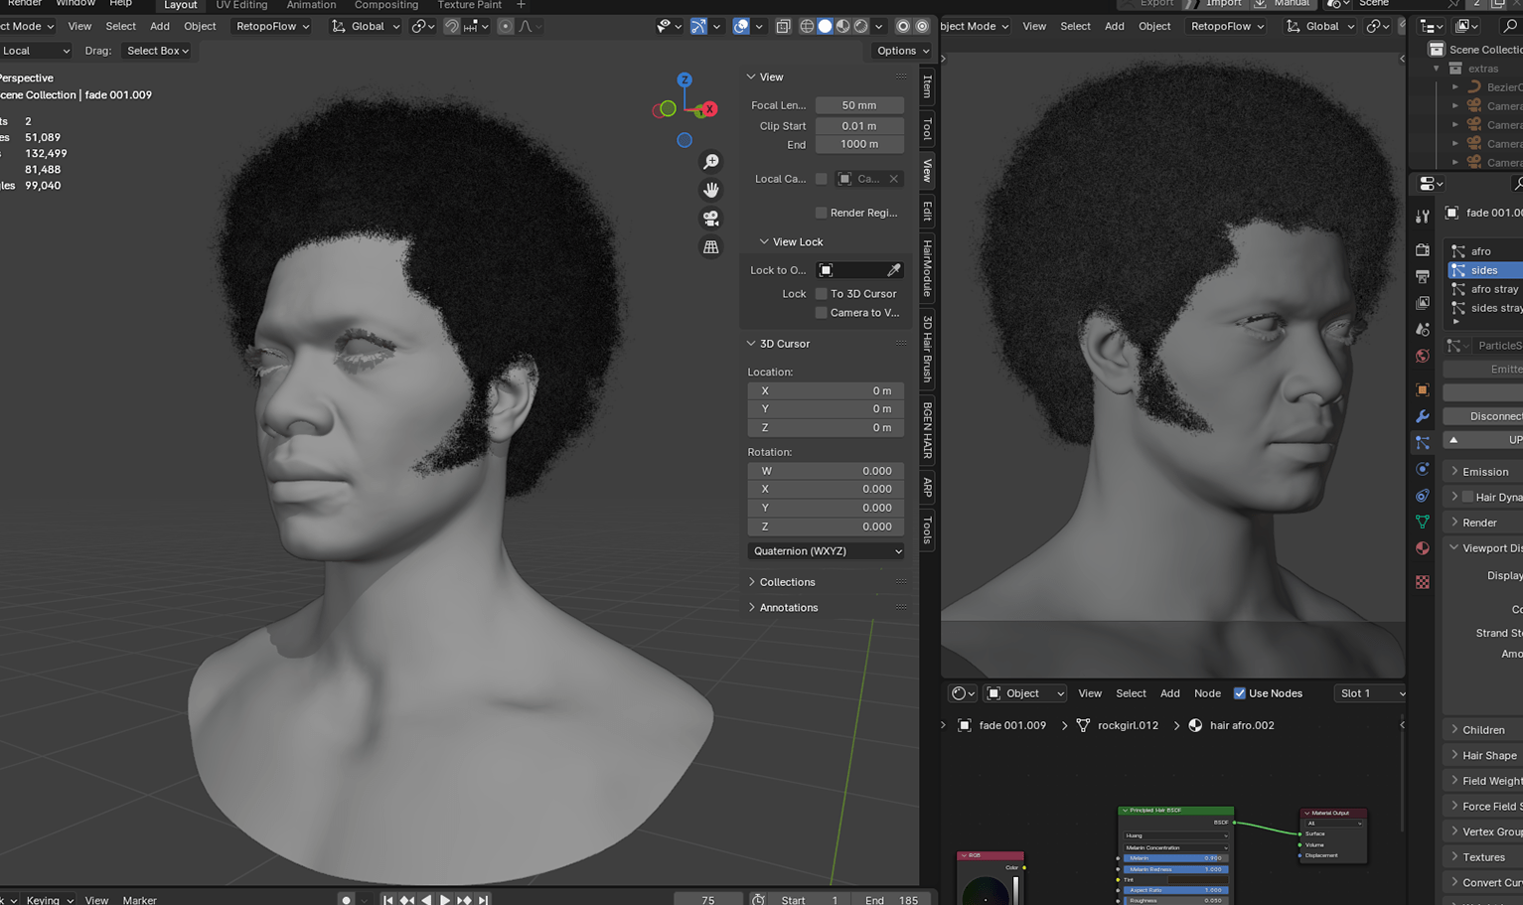This screenshot has width=1523, height=905.
Task: Open the Slot 1 dropdown
Action: click(x=1372, y=693)
